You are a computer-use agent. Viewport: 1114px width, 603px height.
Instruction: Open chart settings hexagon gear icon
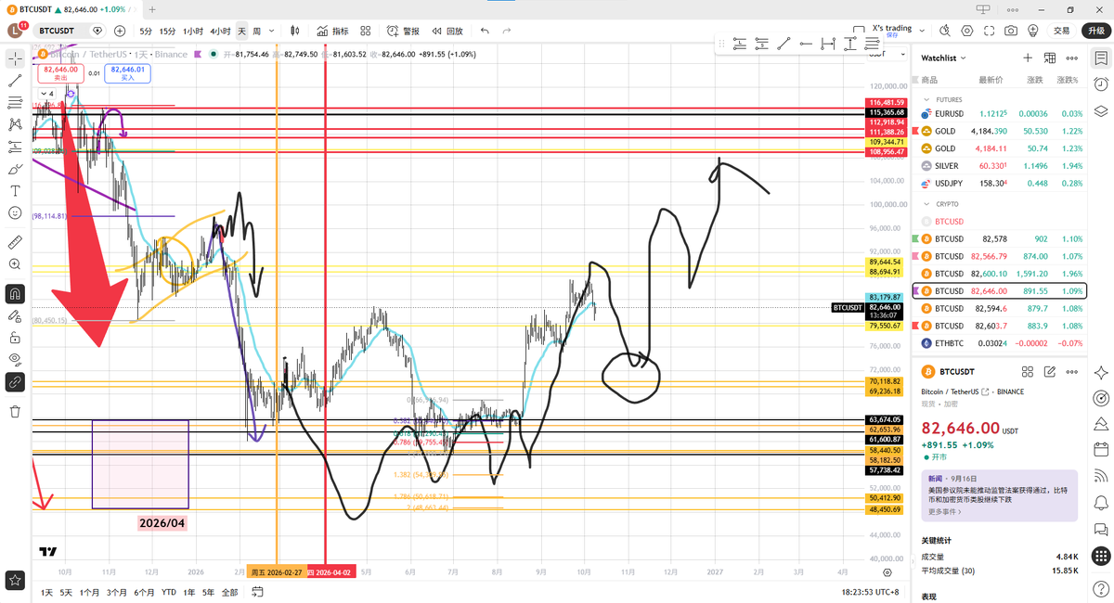[x=967, y=31]
